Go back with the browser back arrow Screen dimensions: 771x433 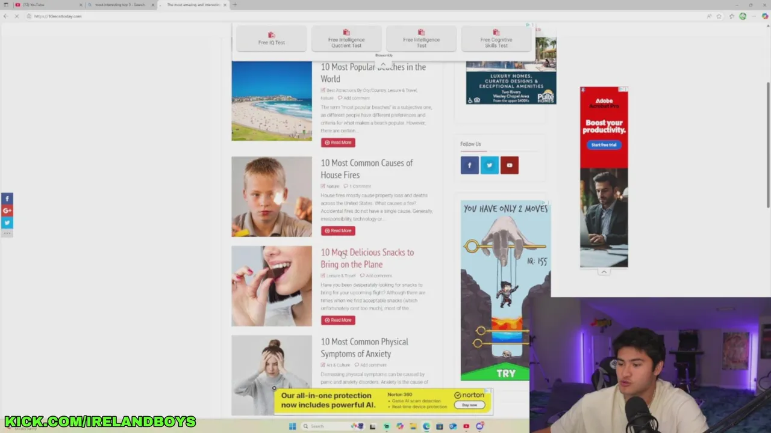(x=6, y=16)
